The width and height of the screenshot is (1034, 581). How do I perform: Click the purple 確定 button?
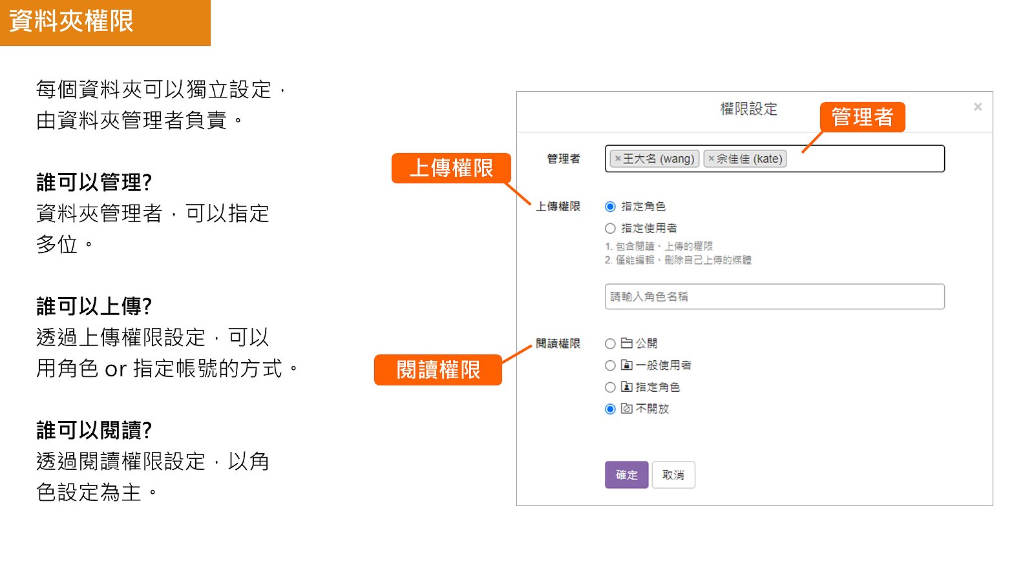(626, 475)
